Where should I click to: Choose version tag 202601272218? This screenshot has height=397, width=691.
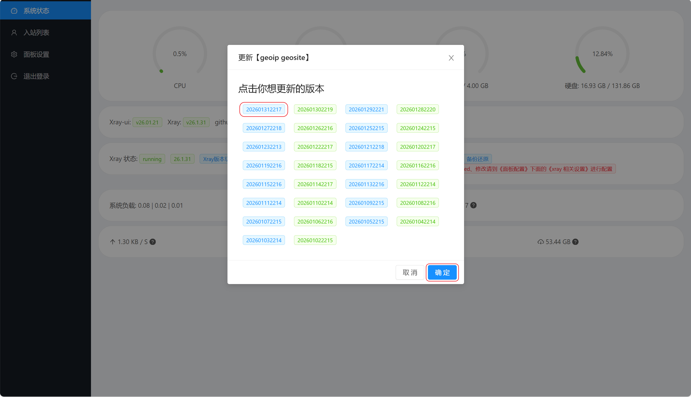click(263, 128)
